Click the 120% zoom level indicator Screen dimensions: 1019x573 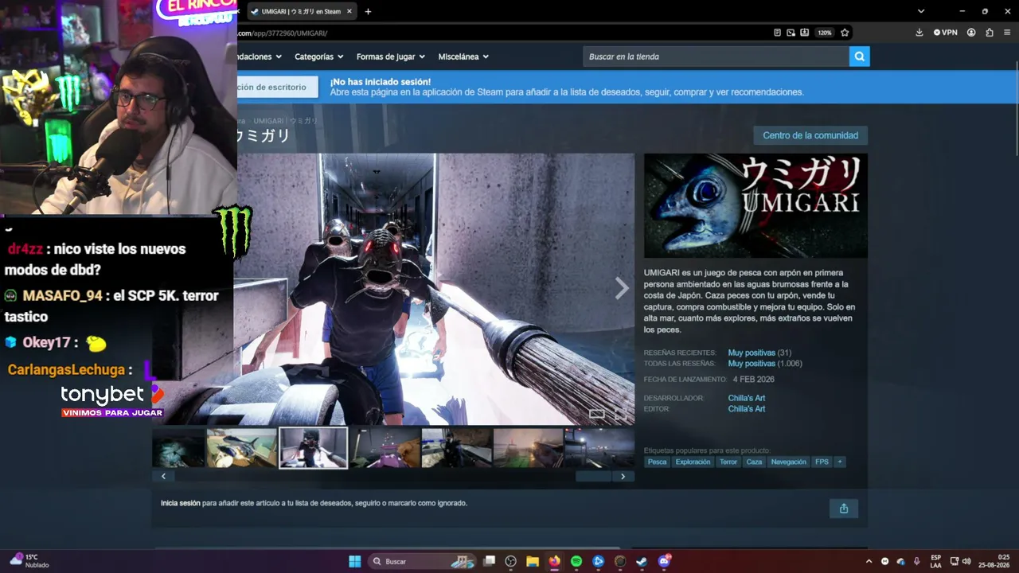click(825, 33)
